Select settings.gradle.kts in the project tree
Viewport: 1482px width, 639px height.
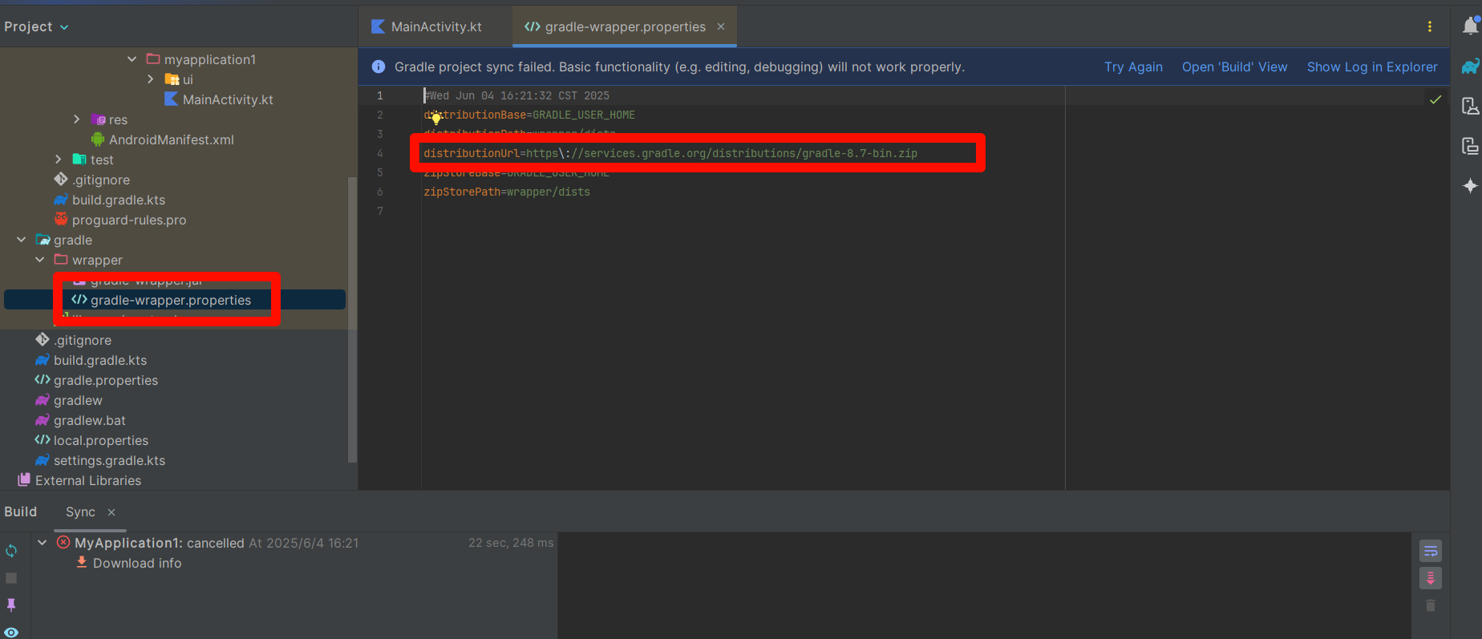coord(109,460)
